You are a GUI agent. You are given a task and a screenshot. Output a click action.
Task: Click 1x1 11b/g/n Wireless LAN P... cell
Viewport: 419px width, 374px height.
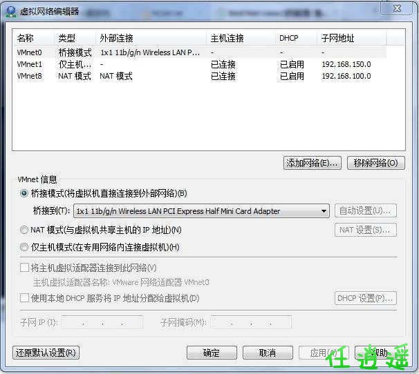[x=150, y=52]
